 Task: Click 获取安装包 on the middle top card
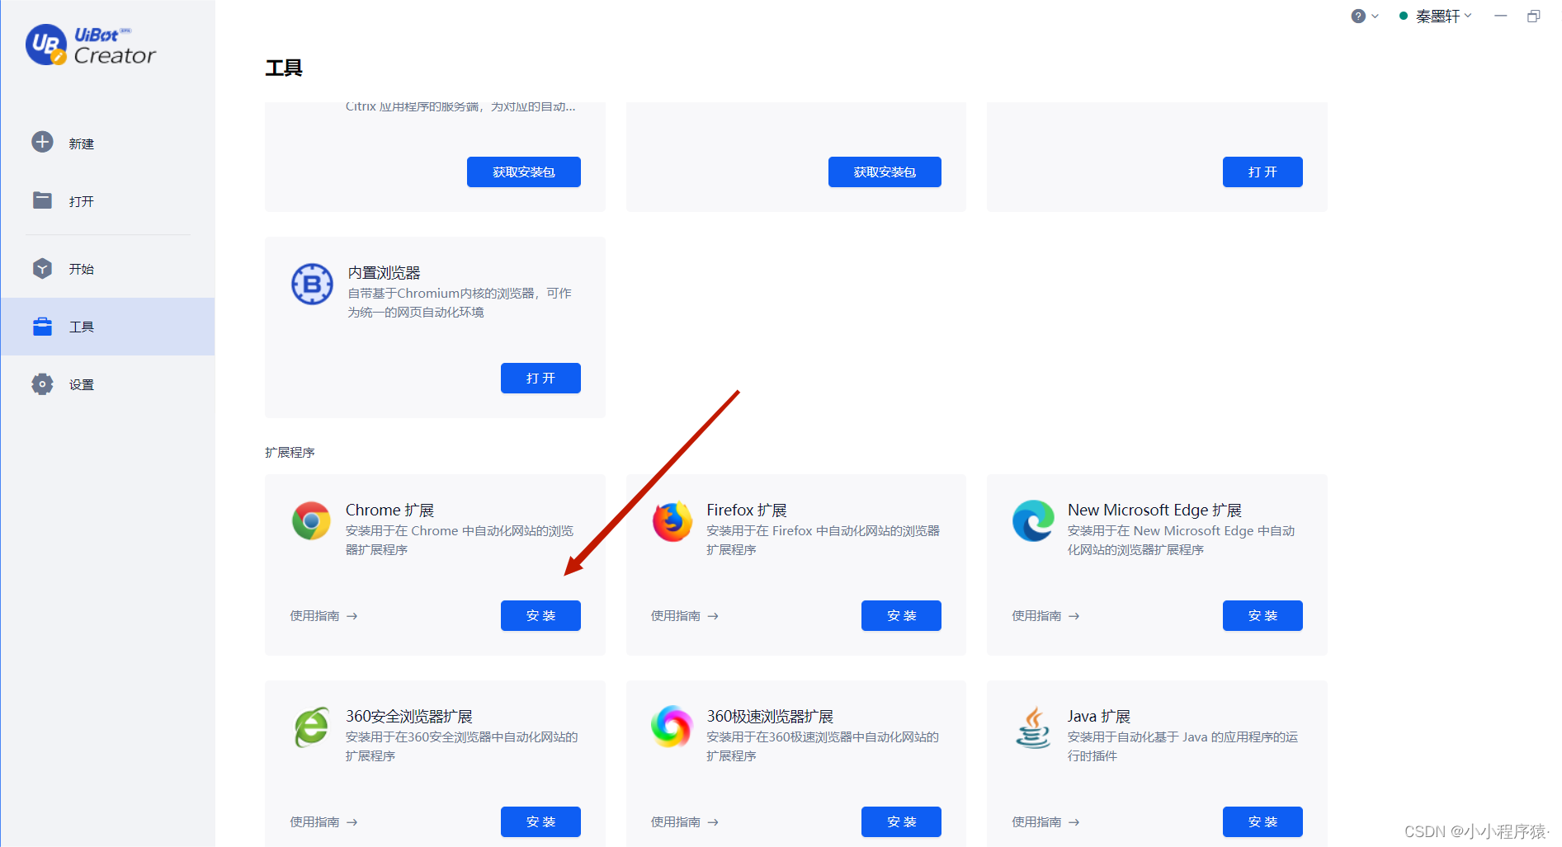point(885,172)
